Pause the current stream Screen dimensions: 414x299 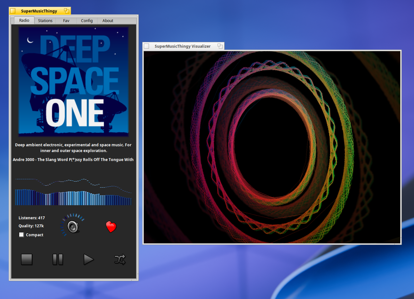pos(58,259)
